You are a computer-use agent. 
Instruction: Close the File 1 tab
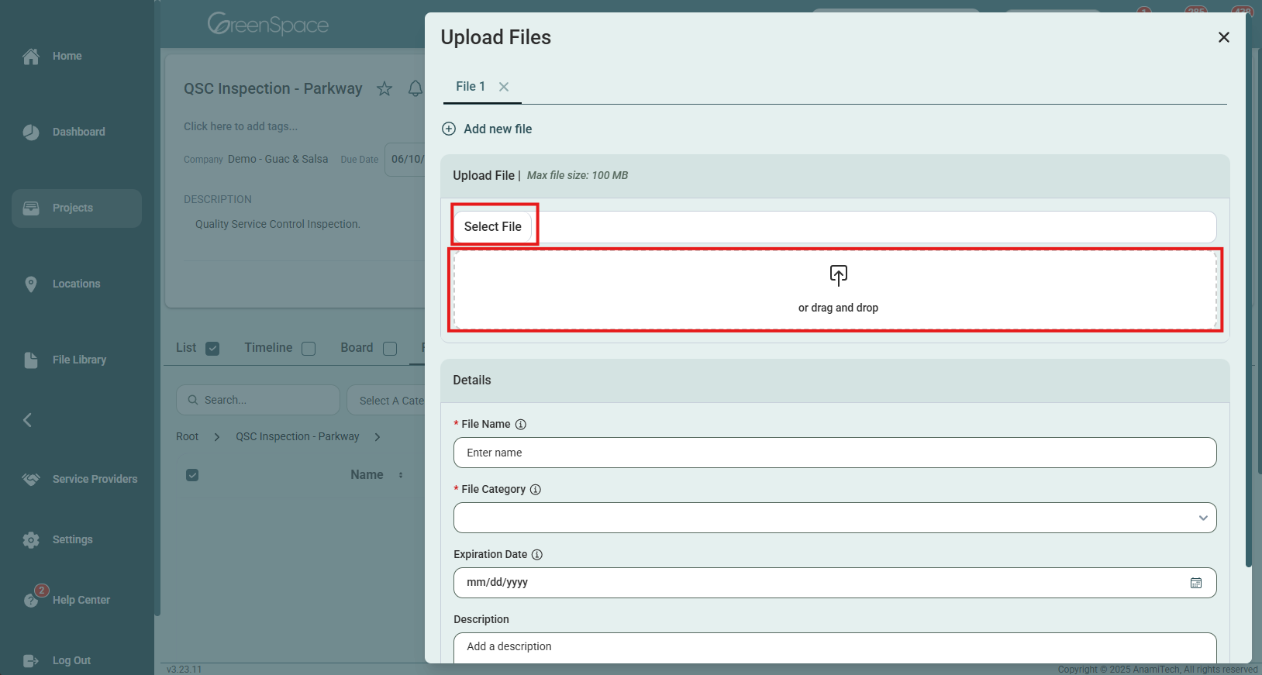click(504, 87)
